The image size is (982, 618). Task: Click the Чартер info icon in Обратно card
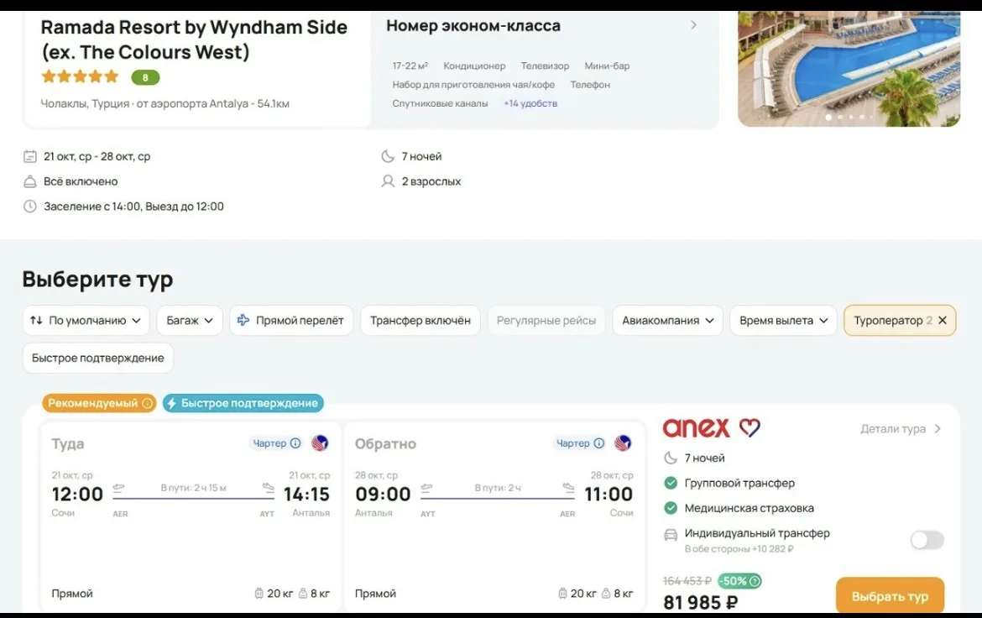click(x=599, y=443)
